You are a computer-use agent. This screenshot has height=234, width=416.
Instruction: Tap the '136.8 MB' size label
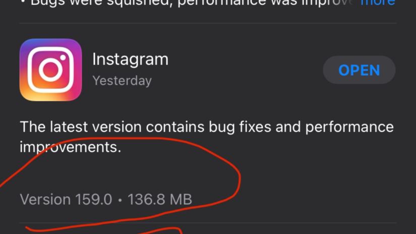[x=160, y=199]
